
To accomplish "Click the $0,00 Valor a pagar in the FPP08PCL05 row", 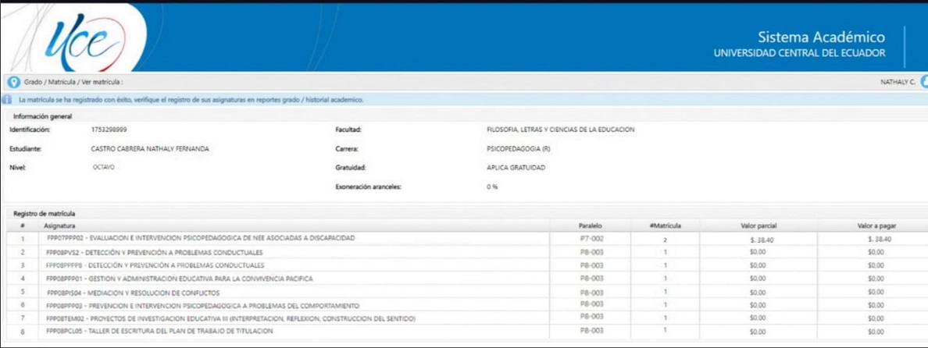I will click(876, 332).
